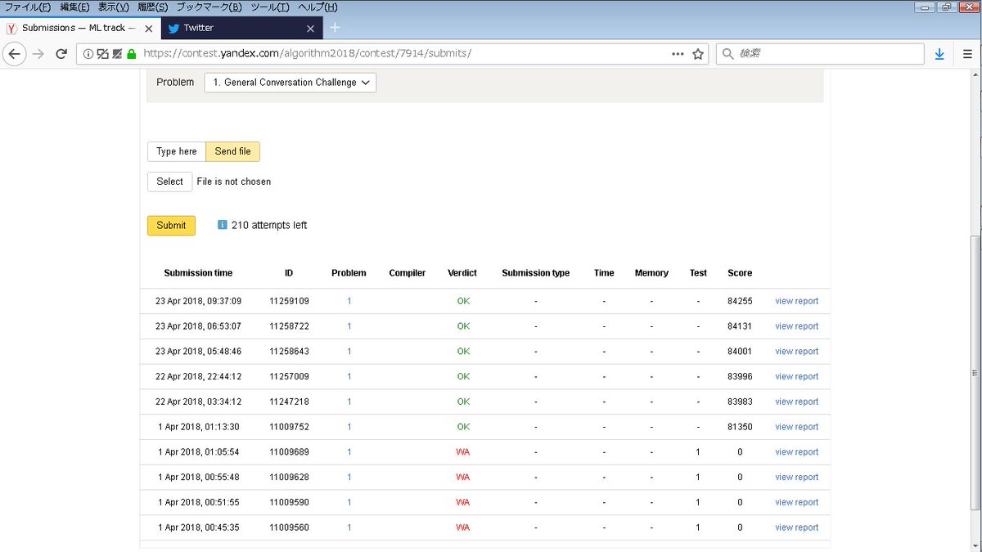Open Firefox hamburger menu

(x=966, y=54)
